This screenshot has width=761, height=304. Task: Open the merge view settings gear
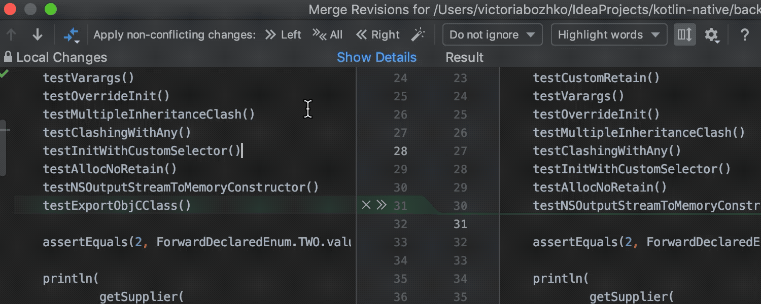[x=712, y=34]
